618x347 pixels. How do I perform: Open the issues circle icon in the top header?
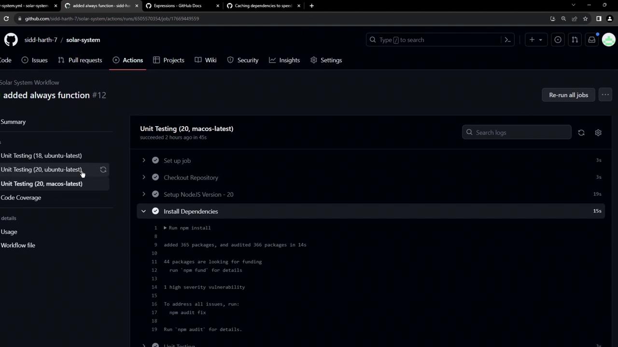(x=558, y=40)
